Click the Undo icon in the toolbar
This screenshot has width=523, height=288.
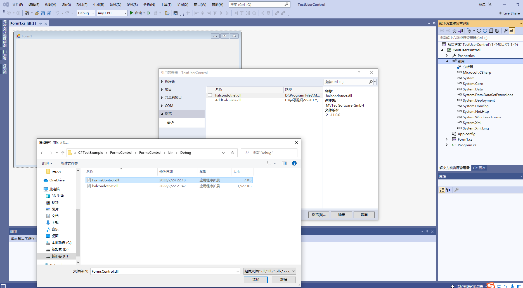[57, 13]
